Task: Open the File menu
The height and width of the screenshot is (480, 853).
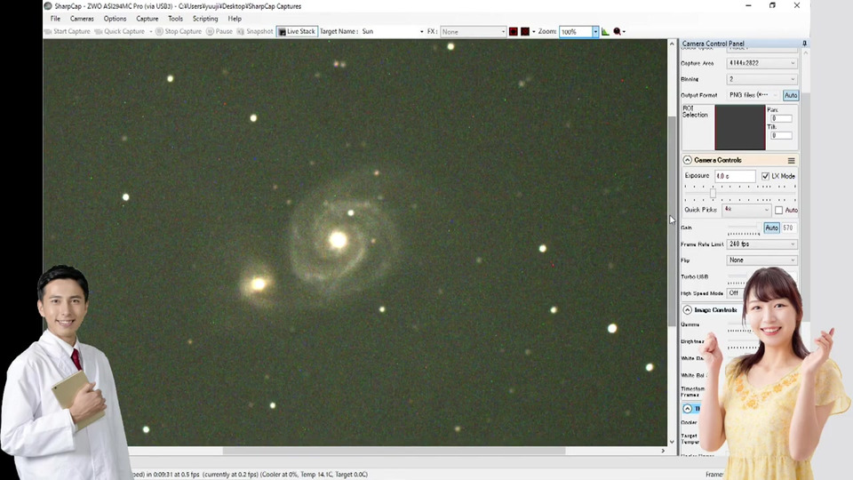Action: coord(55,19)
